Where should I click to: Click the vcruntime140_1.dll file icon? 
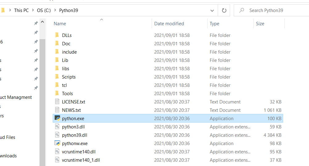[x=57, y=160]
